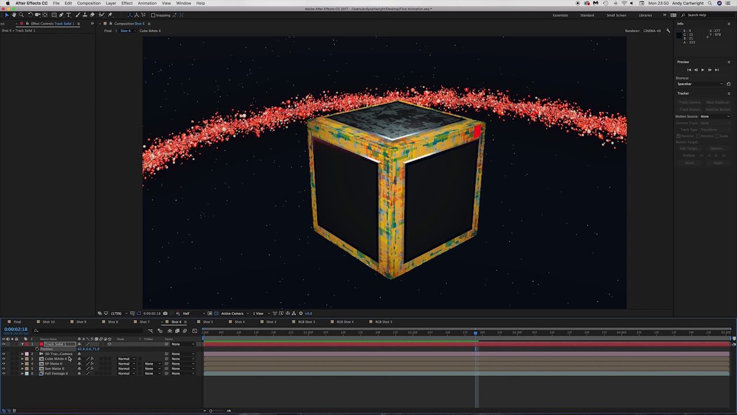Select the Rectangle shape tool
The width and height of the screenshot is (737, 415).
[54, 15]
